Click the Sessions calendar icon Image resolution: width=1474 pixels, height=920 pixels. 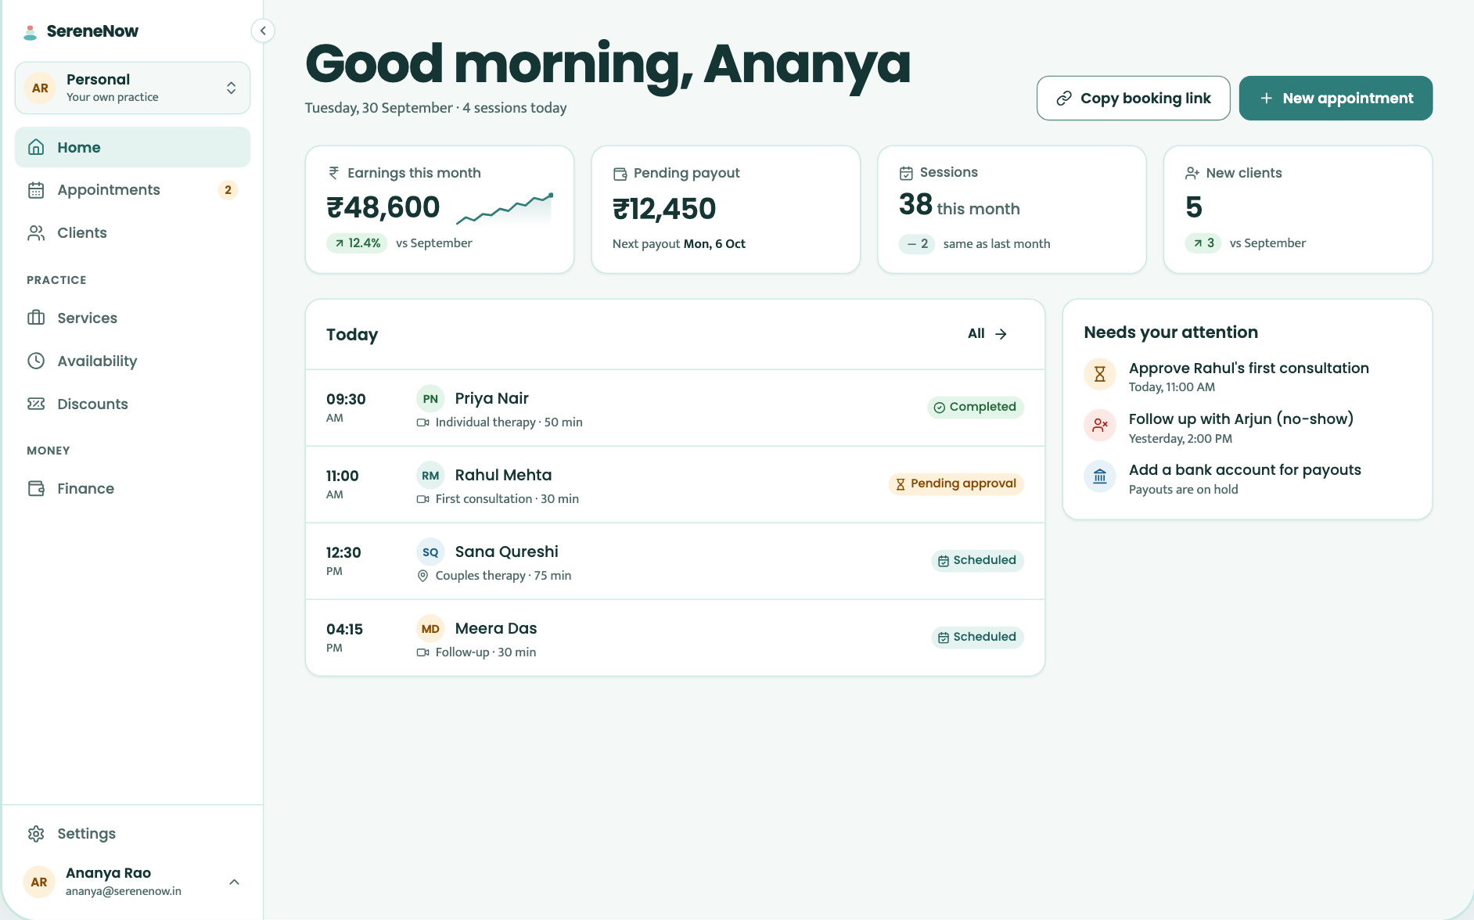click(x=906, y=173)
